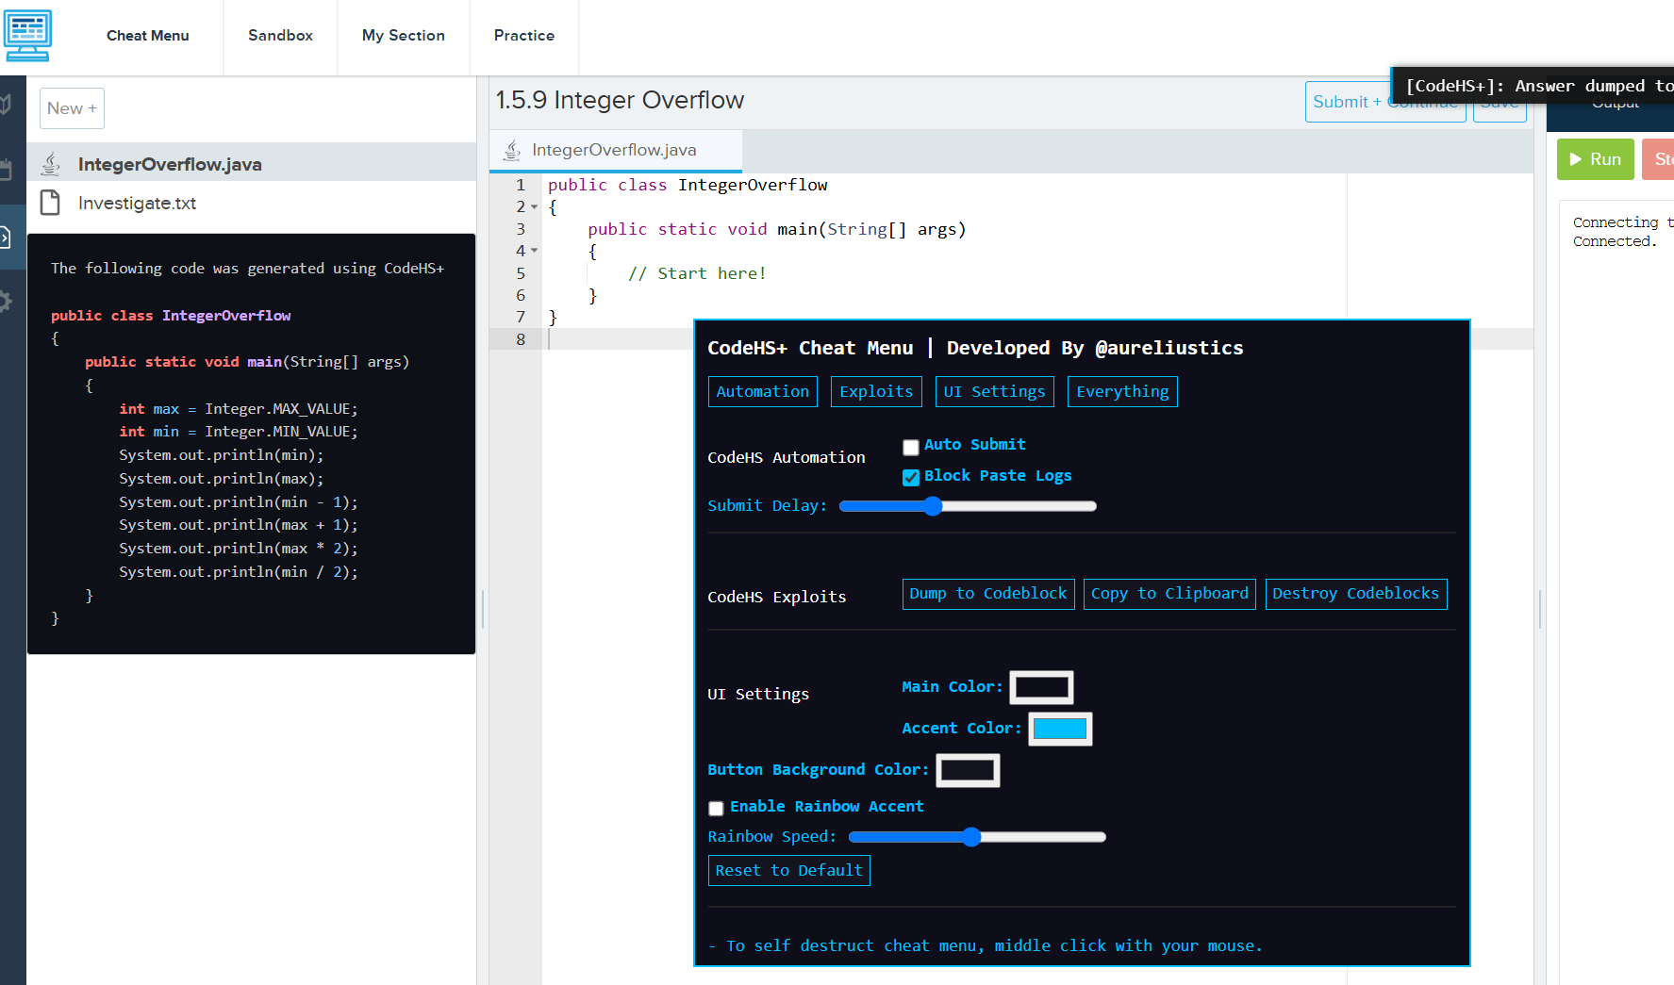The height and width of the screenshot is (985, 1674).
Task: Enable the Auto Submit checkbox
Action: pyautogui.click(x=911, y=447)
